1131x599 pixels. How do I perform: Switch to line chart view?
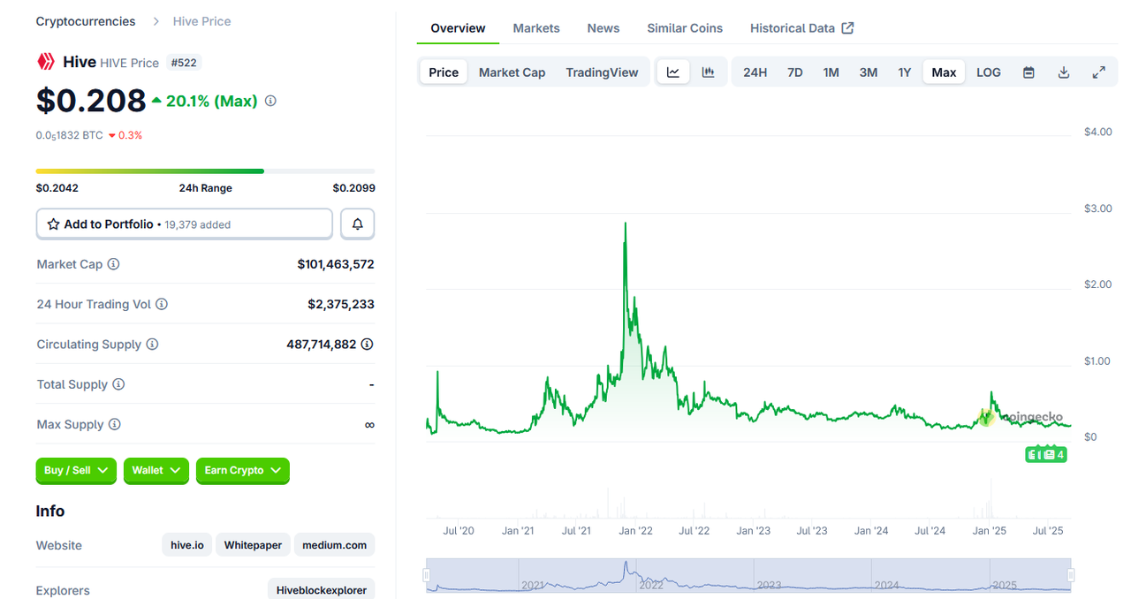pyautogui.click(x=673, y=72)
